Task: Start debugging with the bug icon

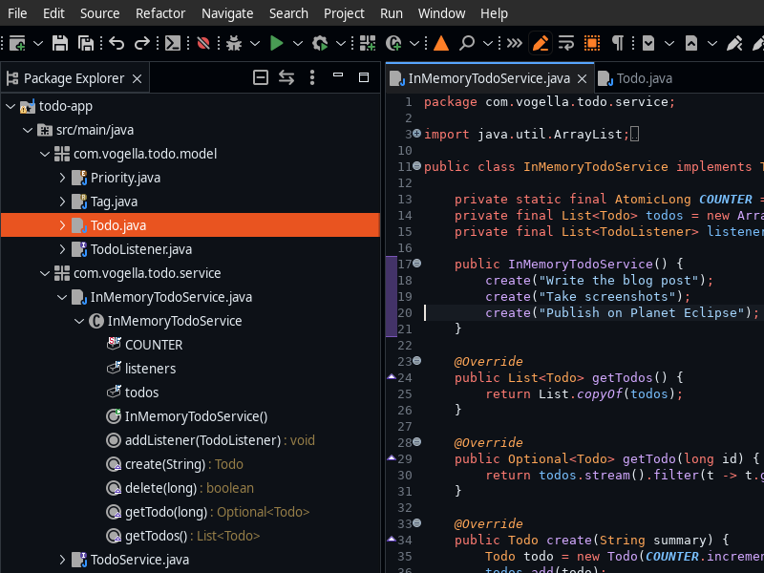Action: [x=234, y=43]
